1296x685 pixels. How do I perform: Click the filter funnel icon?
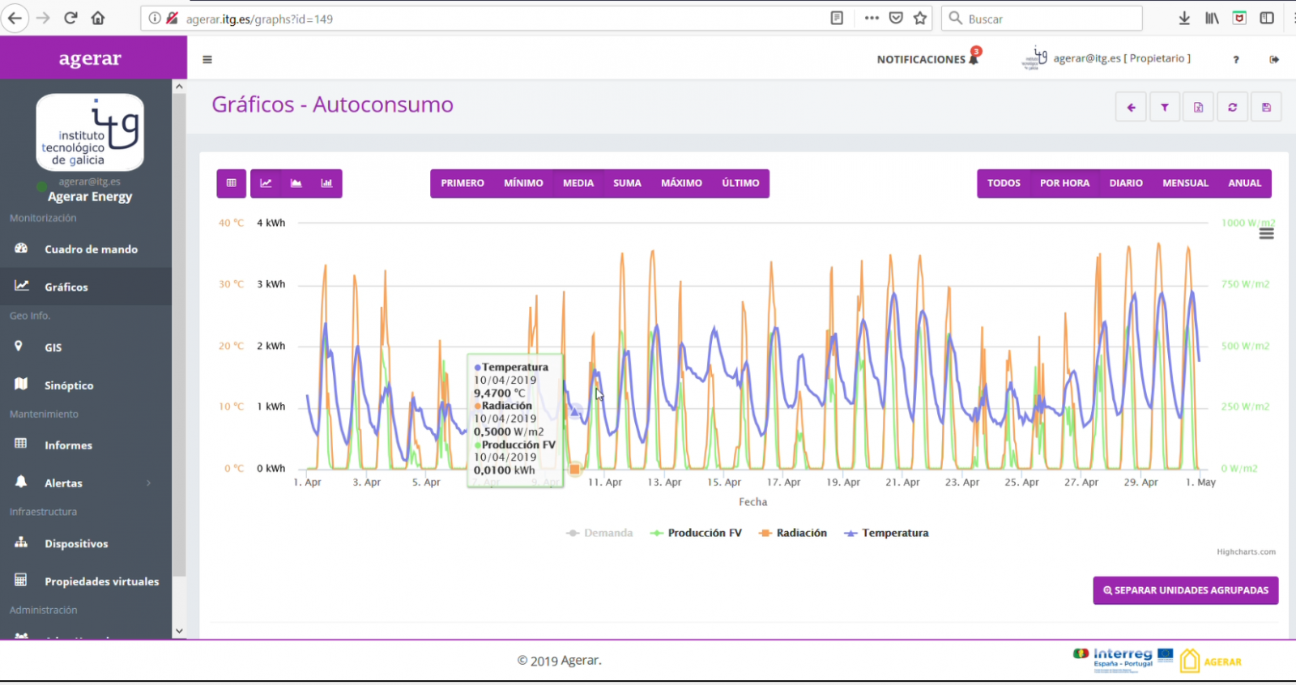tap(1164, 108)
